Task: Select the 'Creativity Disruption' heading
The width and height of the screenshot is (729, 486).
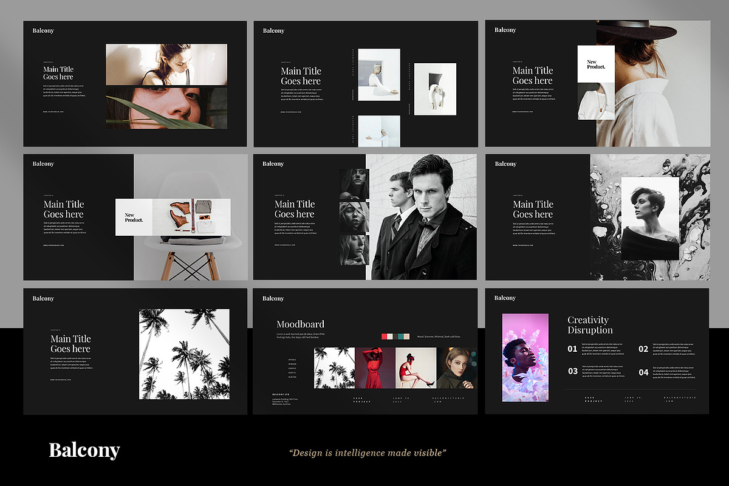Action: 590,325
